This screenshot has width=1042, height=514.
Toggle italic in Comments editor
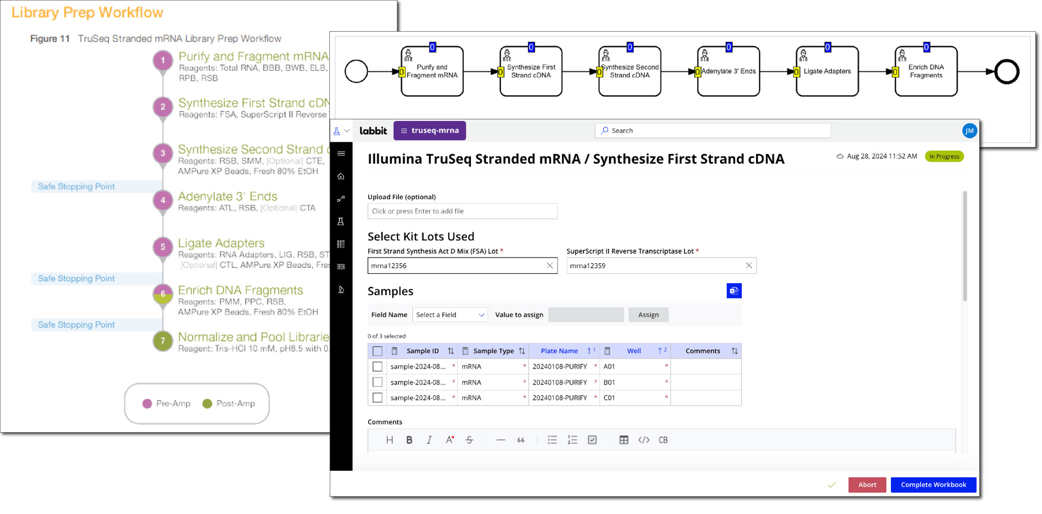[429, 440]
